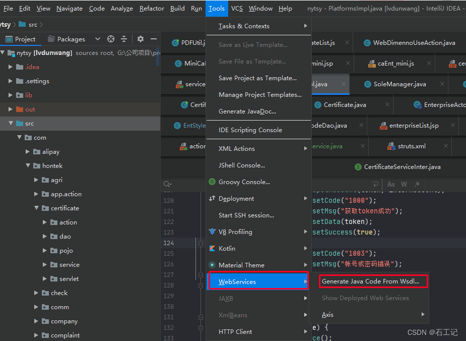Select Manage Project Templates...
Screen dimensions: 466x341
258,95
